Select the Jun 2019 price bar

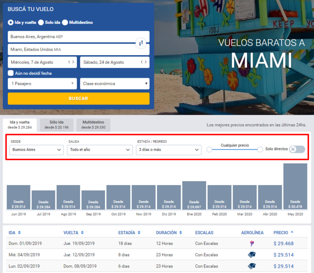[x=18, y=197]
